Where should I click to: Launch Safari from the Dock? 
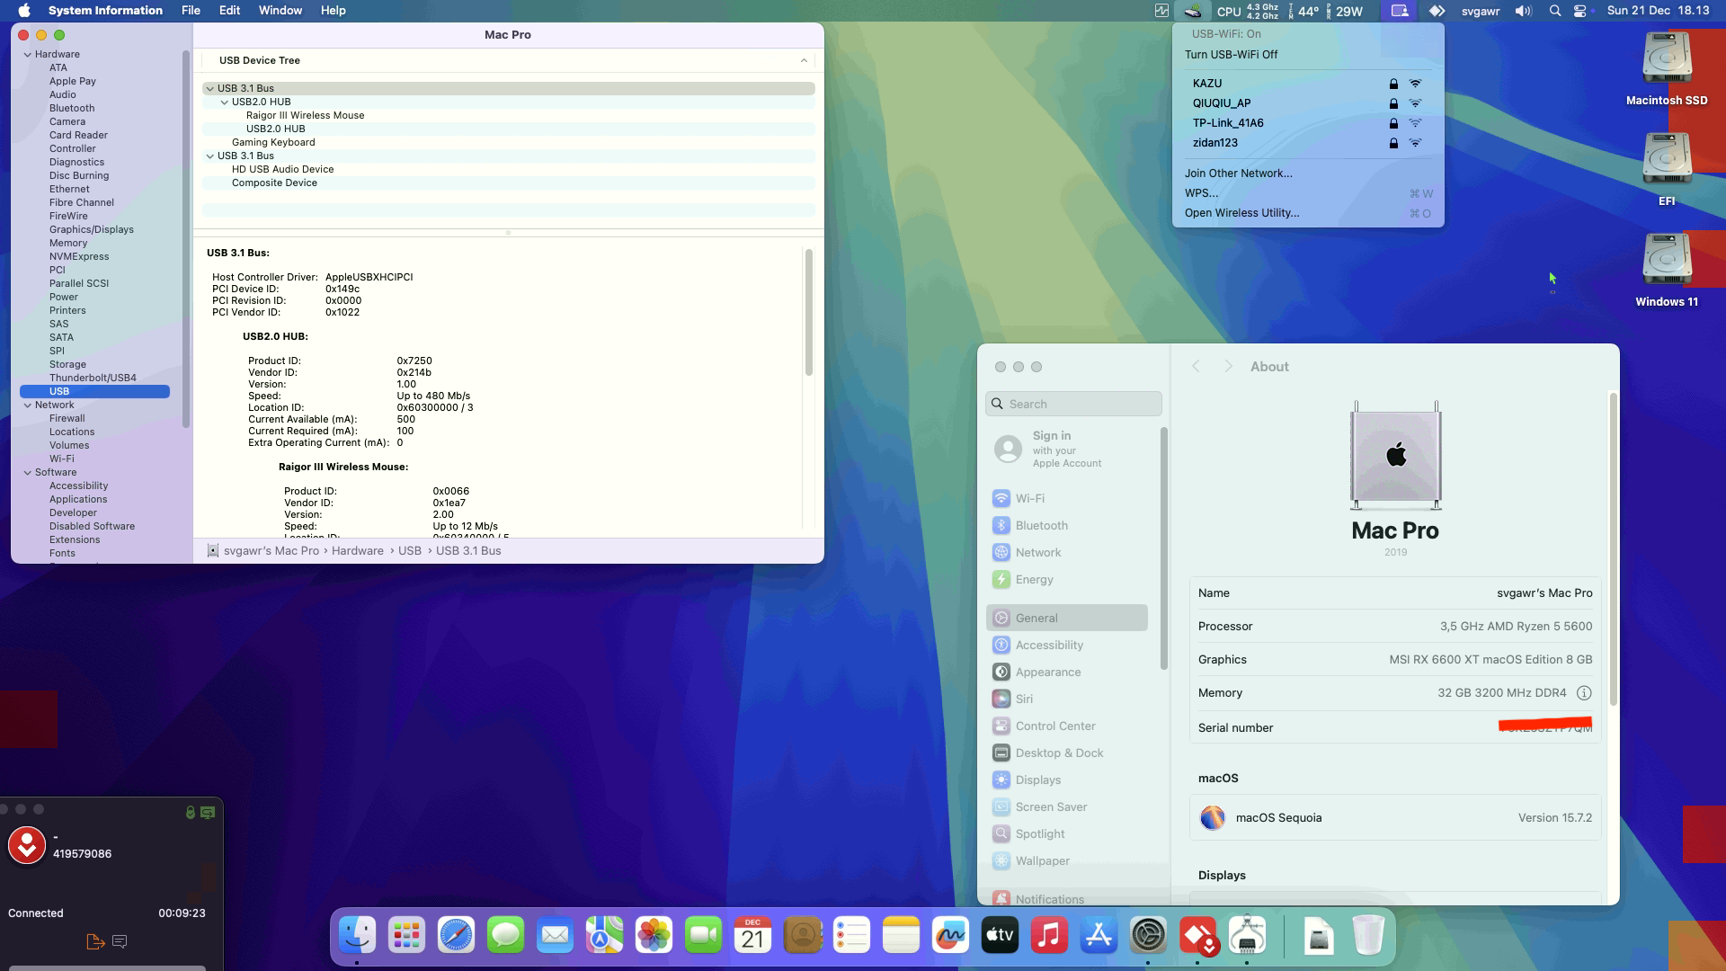tap(456, 936)
